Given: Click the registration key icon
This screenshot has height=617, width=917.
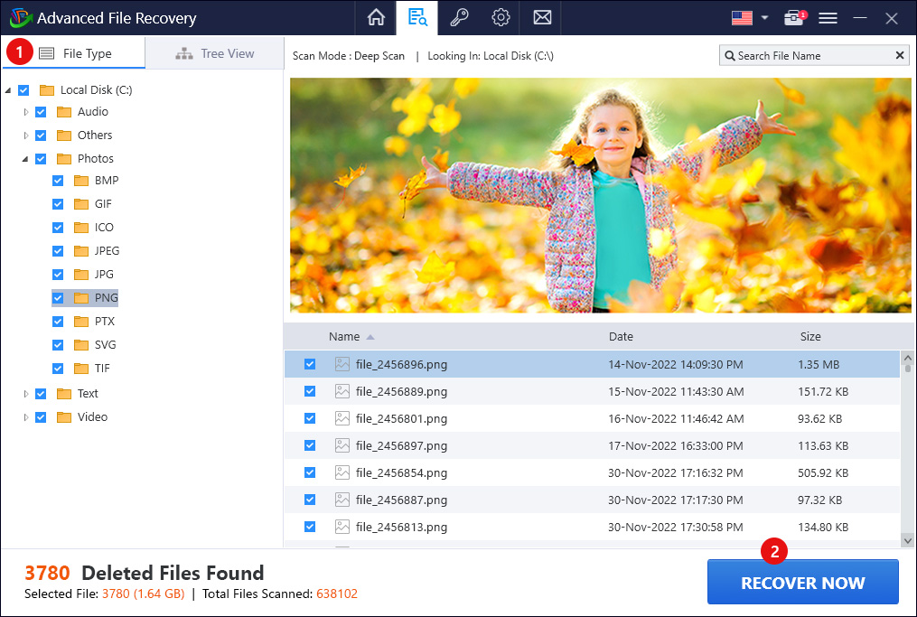Looking at the screenshot, I should [459, 17].
